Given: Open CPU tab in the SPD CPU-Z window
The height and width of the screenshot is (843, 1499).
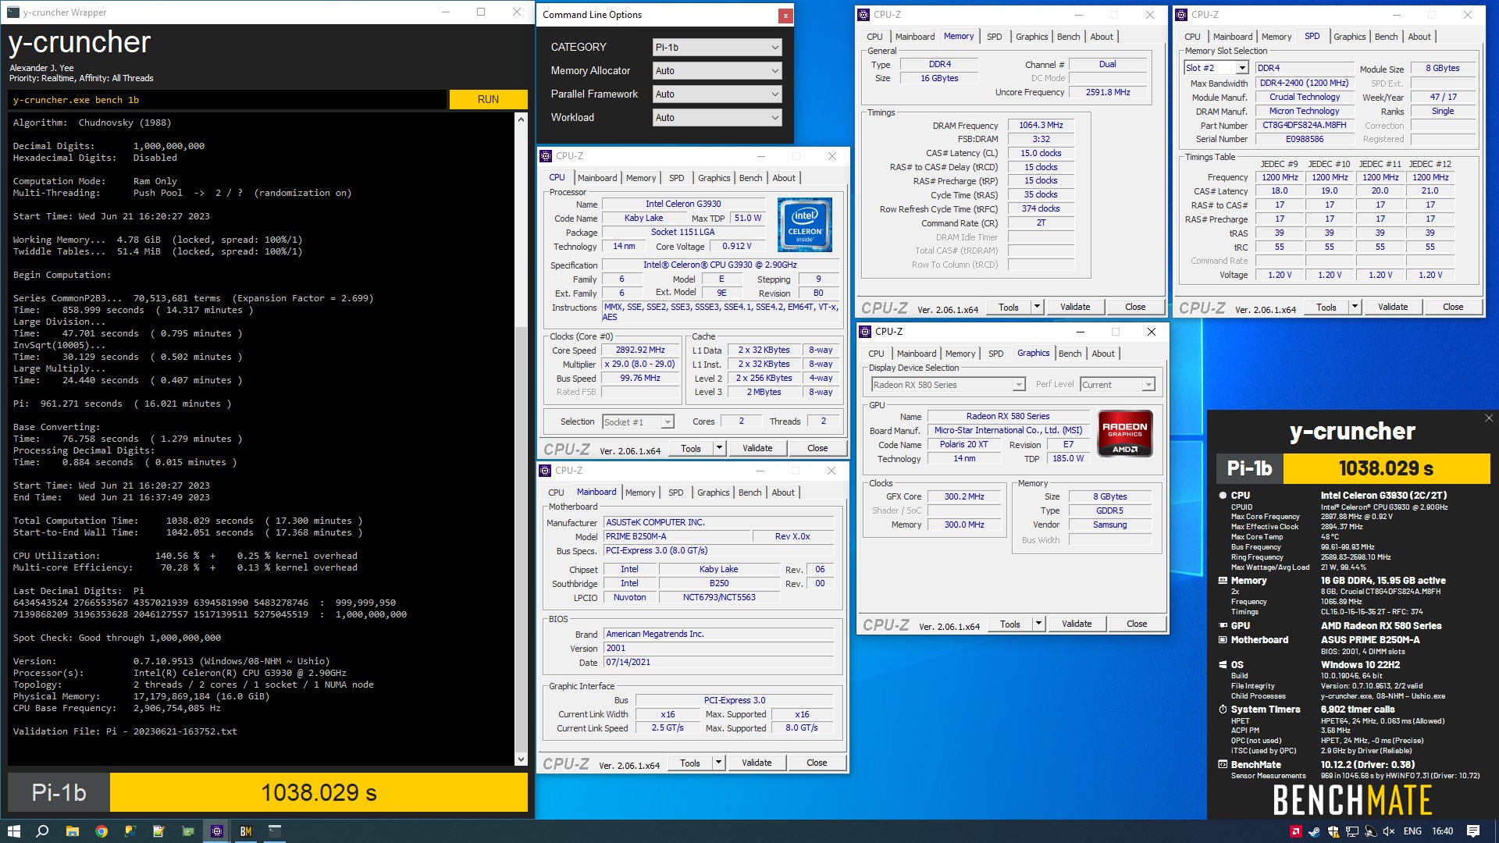Looking at the screenshot, I should (1192, 37).
